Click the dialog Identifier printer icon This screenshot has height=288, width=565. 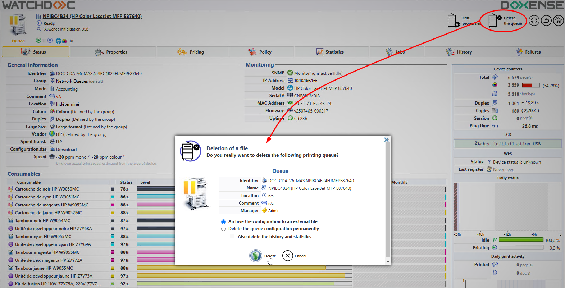pyautogui.click(x=264, y=180)
